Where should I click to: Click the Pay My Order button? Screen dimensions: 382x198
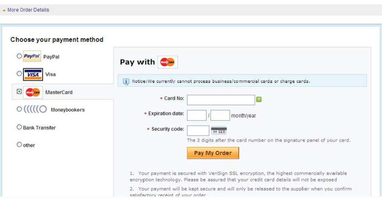[x=213, y=153]
